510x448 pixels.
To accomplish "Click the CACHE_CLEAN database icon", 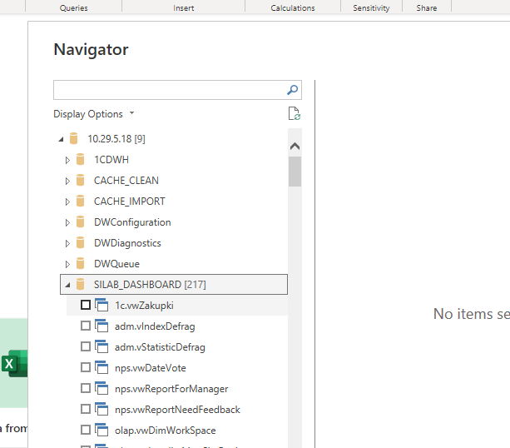I will click(81, 181).
